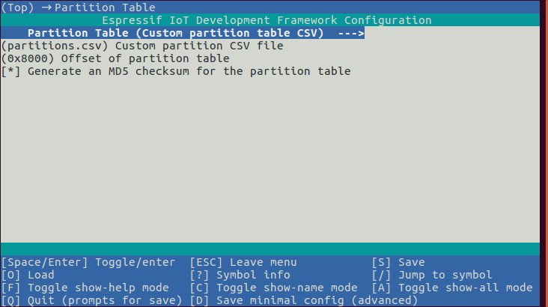Click the ---> arrow on Partition Table row
Image resolution: width=548 pixels, height=307 pixels.
[351, 33]
